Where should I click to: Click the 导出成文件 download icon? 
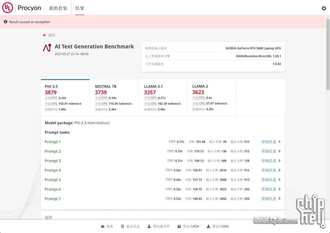click(x=149, y=226)
